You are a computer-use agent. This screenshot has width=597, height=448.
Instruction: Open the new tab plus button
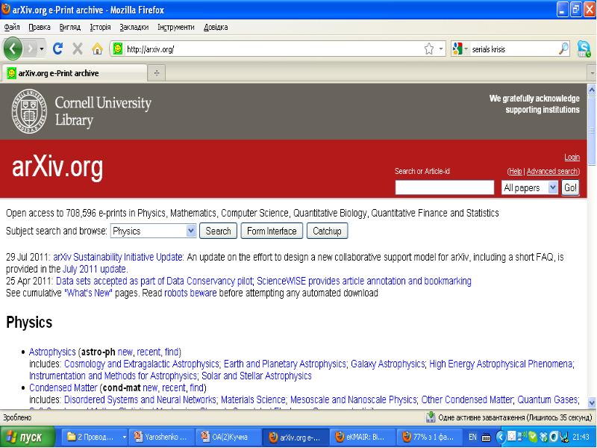coord(157,73)
